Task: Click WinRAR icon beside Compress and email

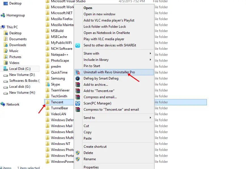Action: [x=78, y=97]
